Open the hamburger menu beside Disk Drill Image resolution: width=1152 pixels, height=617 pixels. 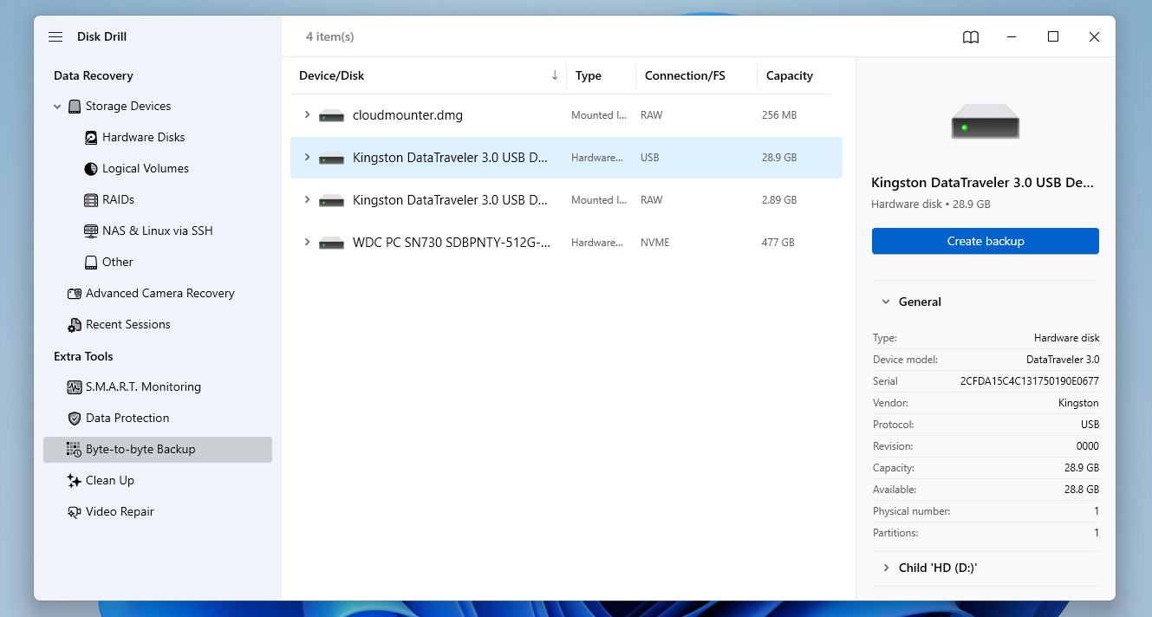[x=55, y=37]
